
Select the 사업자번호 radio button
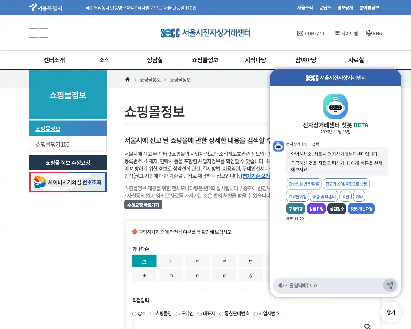255,314
